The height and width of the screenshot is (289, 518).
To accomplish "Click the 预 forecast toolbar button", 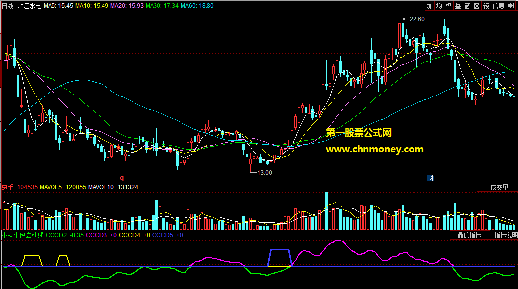I will point(486,6).
